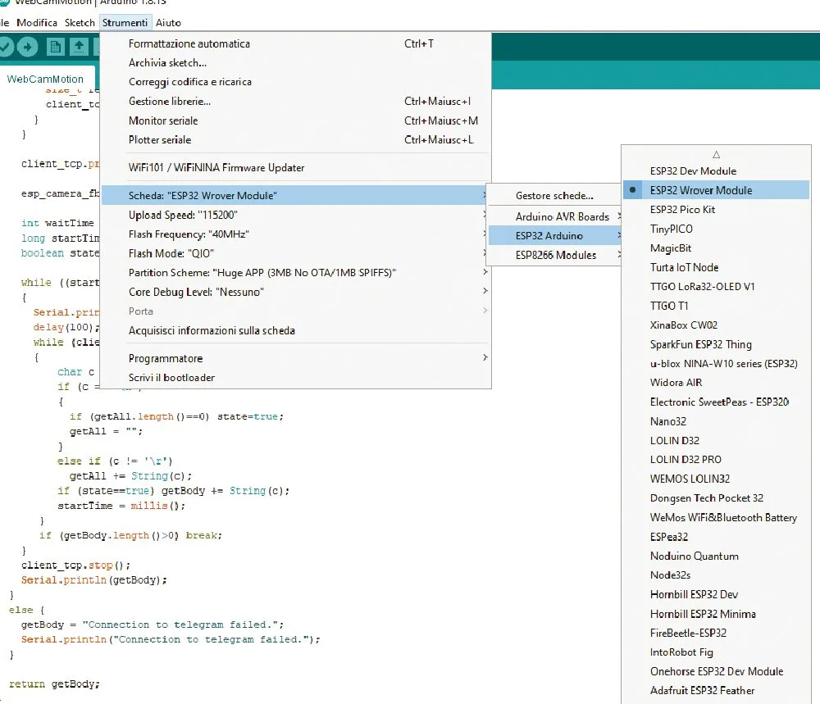Select Widora AIR board
The width and height of the screenshot is (820, 704).
[716, 383]
